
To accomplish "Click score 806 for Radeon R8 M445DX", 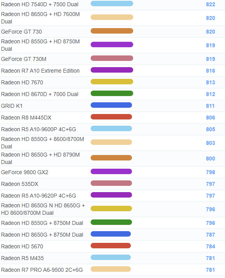I will point(211,118).
